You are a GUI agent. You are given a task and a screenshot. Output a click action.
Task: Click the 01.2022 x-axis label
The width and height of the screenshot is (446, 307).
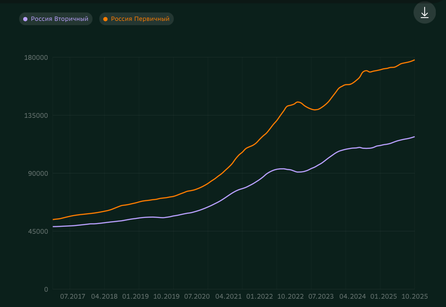260,296
